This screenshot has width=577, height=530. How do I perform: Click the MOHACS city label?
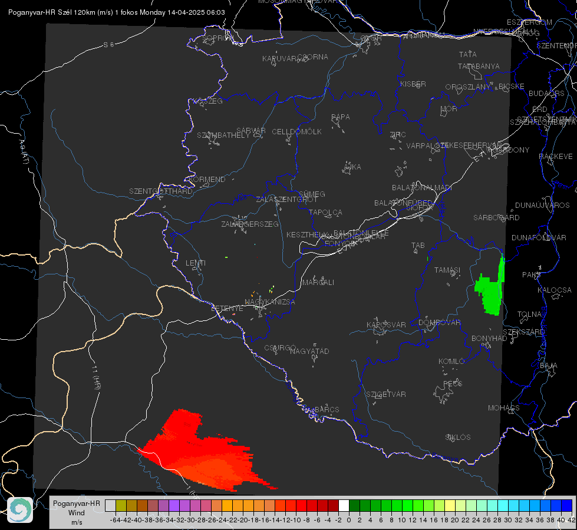[x=503, y=408]
